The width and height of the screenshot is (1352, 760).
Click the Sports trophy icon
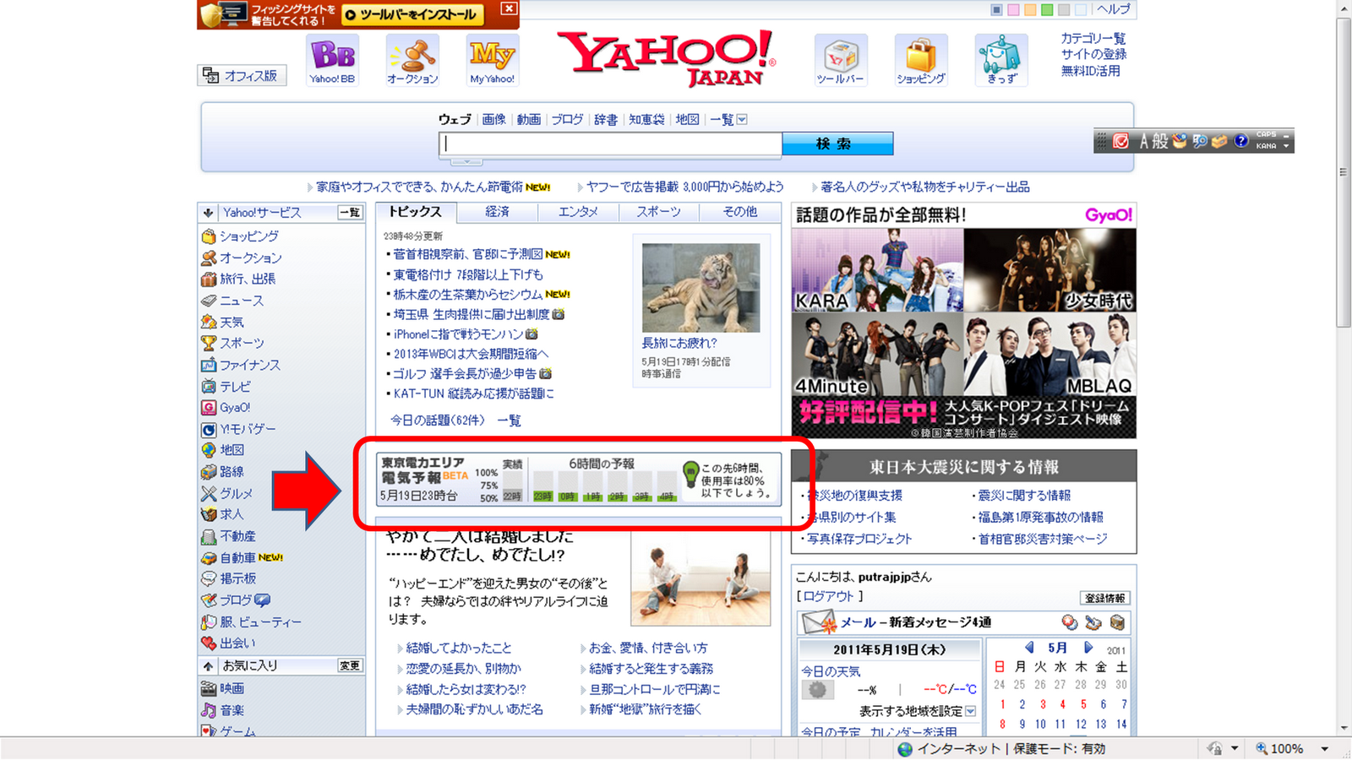[209, 344]
